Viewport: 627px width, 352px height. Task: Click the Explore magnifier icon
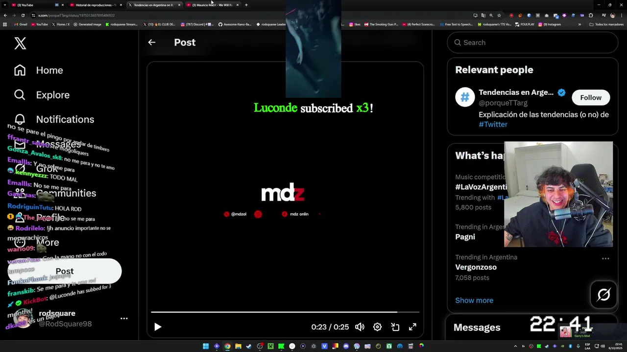click(x=20, y=95)
